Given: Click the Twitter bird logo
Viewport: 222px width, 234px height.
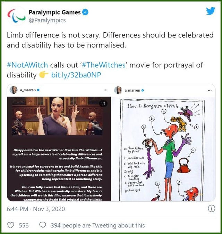Looking at the screenshot, I should click(211, 11).
